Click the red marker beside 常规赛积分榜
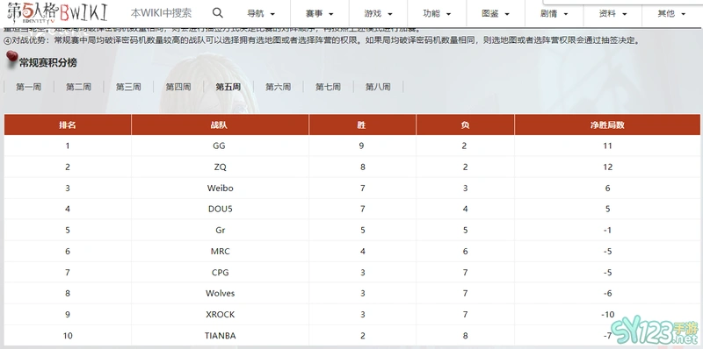 (12, 57)
